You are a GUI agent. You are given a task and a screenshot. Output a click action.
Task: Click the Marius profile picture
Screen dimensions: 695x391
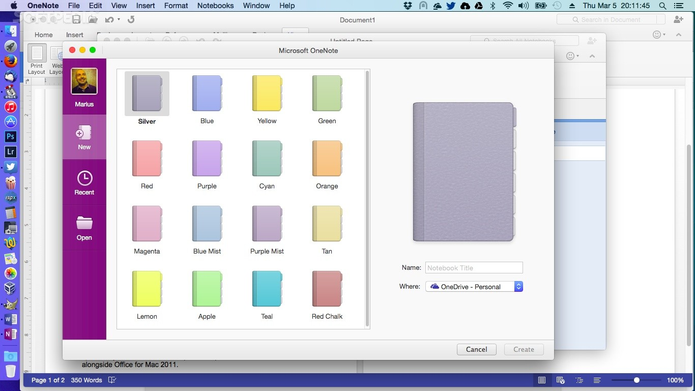point(84,81)
